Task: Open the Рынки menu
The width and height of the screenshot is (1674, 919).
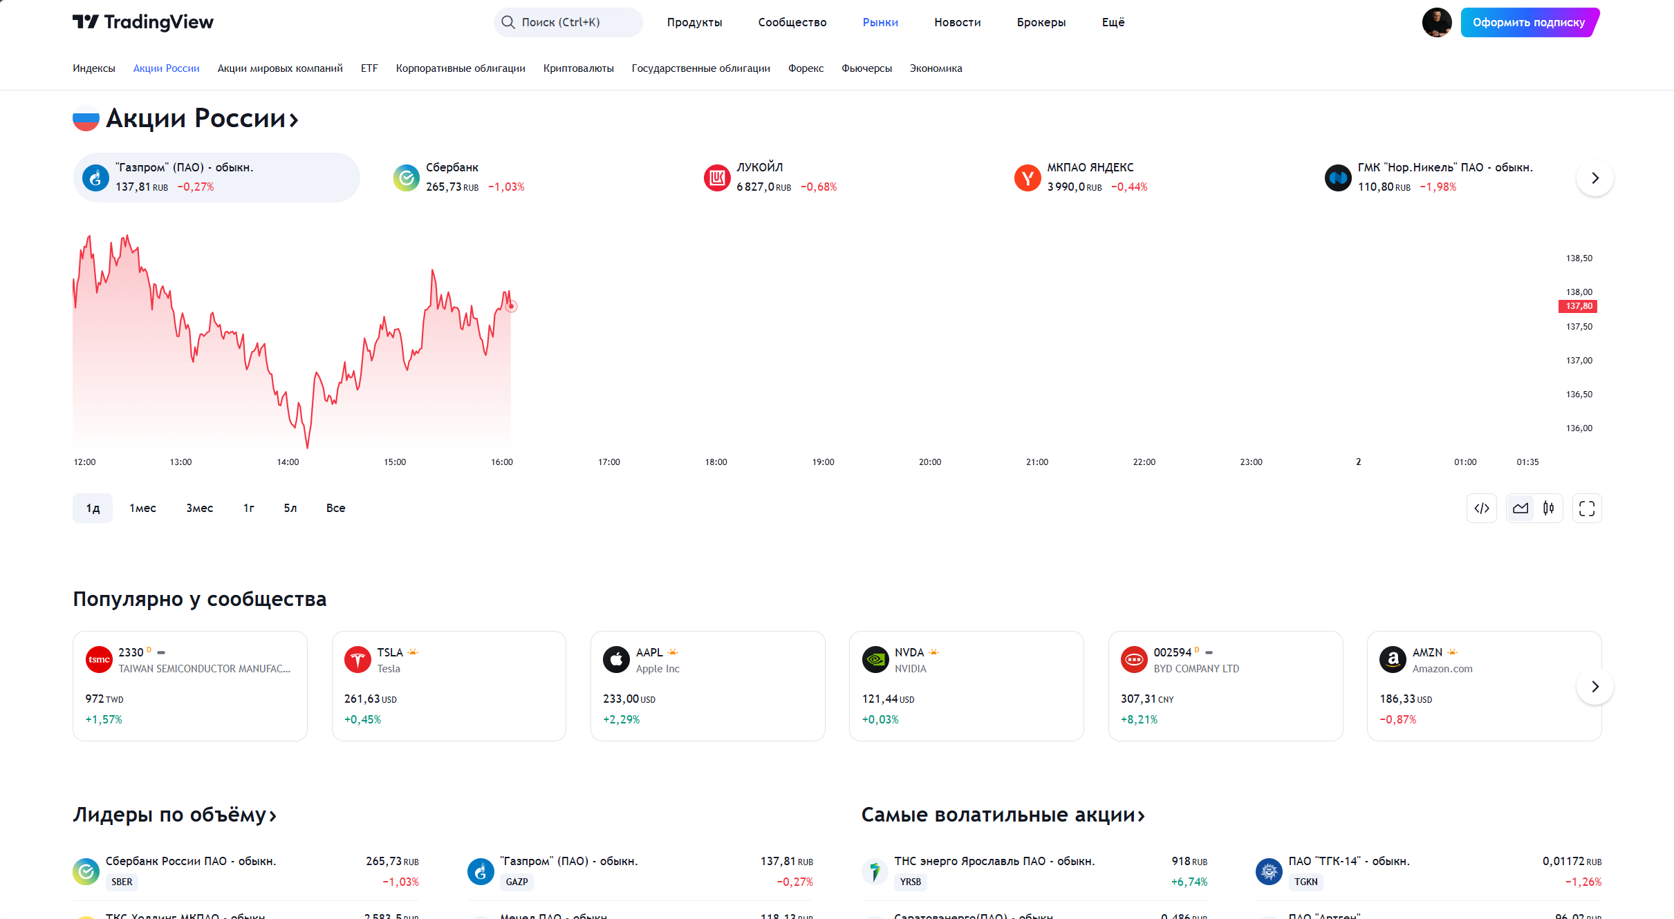Action: (880, 22)
